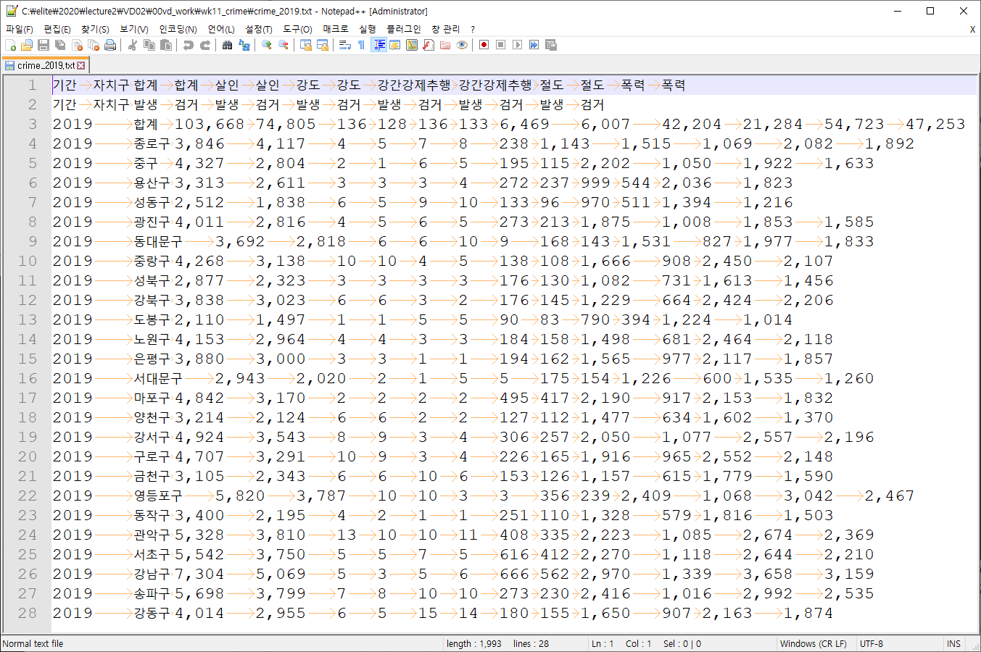Image resolution: width=981 pixels, height=652 pixels.
Task: Click the Normal text file status field
Action: coord(221,643)
